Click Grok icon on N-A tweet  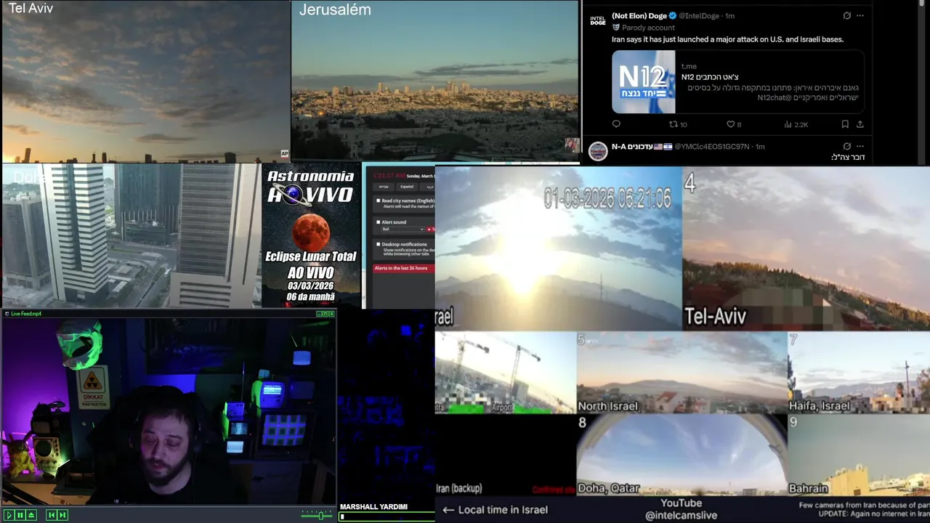tap(846, 146)
